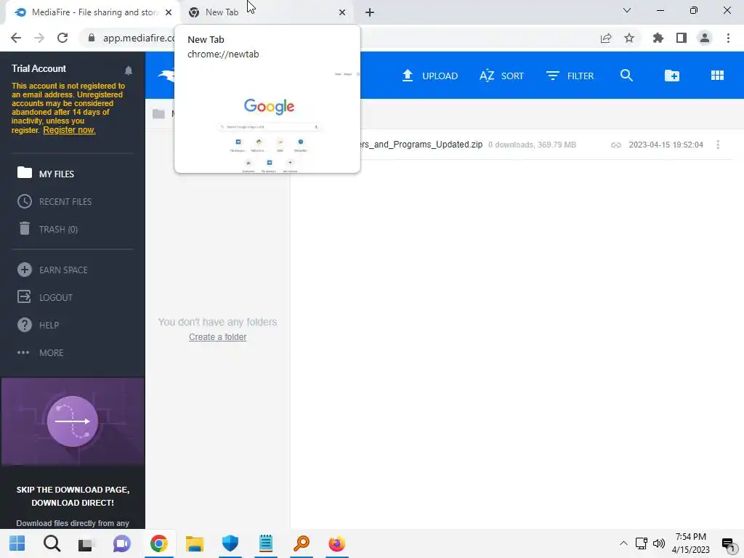Switch to grid view icon
The width and height of the screenshot is (744, 558).
[x=717, y=76]
